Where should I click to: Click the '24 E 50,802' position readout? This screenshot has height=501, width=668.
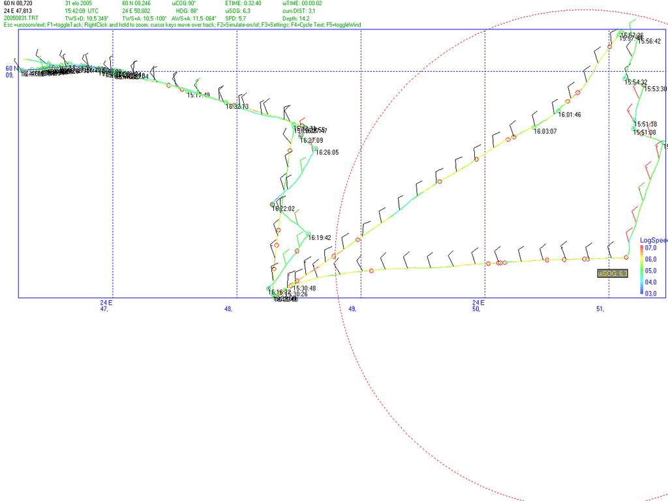(136, 11)
